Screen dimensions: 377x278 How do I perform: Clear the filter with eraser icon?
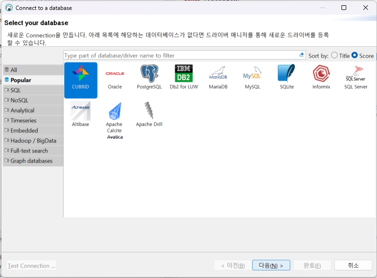tap(302, 55)
